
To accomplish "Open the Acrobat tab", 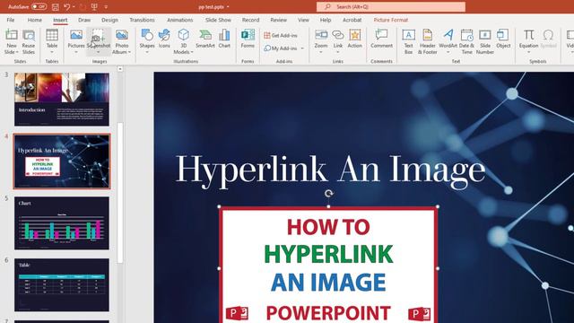I will pyautogui.click(x=352, y=20).
